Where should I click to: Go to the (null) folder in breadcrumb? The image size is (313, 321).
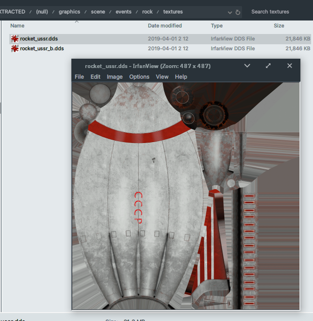[x=42, y=12]
